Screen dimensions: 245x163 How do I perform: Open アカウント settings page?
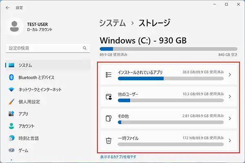[48, 126]
